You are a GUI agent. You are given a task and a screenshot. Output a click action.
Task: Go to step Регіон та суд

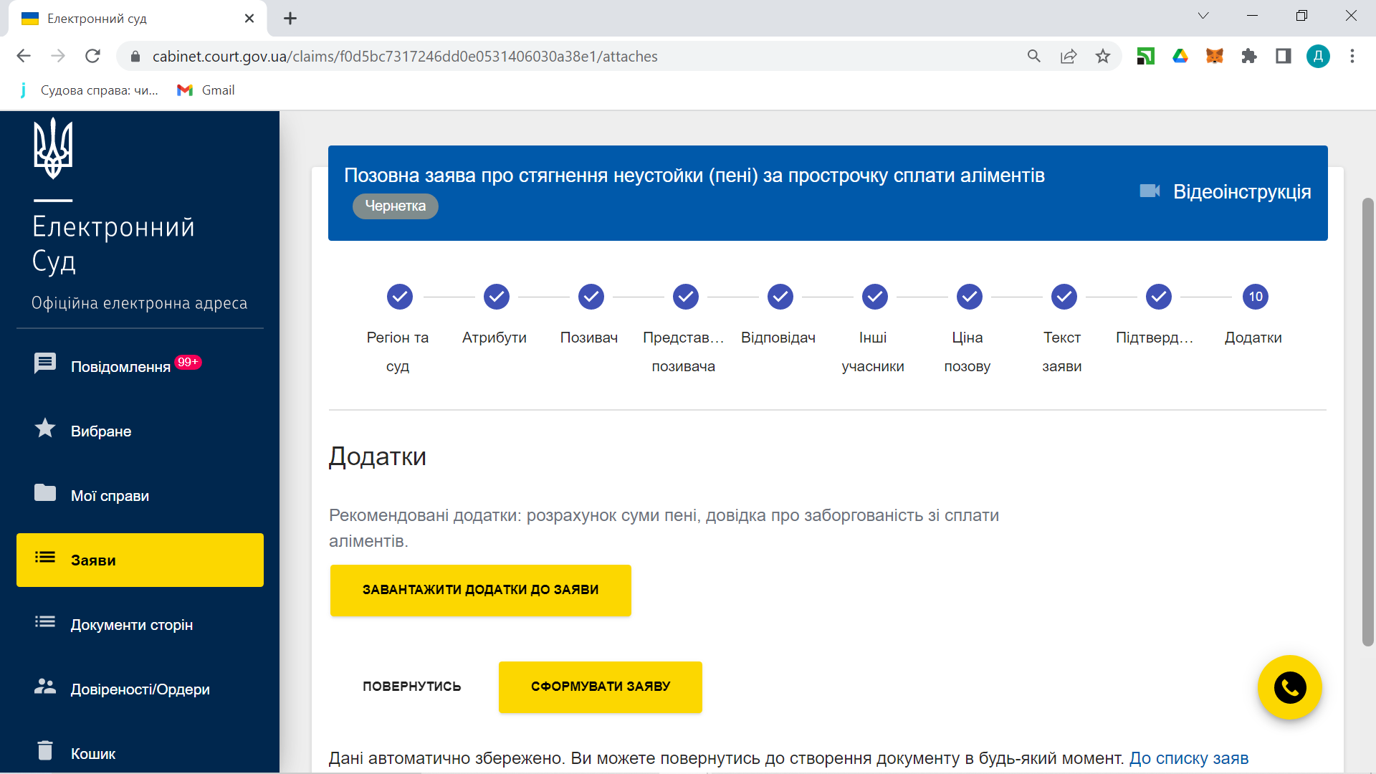399,297
